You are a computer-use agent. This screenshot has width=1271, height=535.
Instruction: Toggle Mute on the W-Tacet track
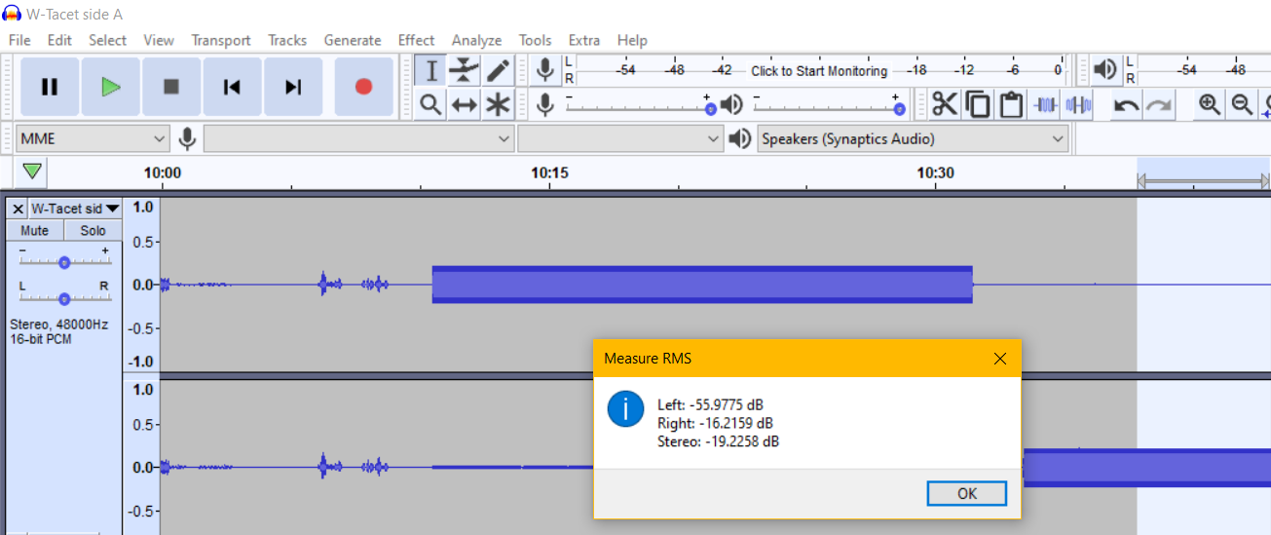(x=35, y=231)
